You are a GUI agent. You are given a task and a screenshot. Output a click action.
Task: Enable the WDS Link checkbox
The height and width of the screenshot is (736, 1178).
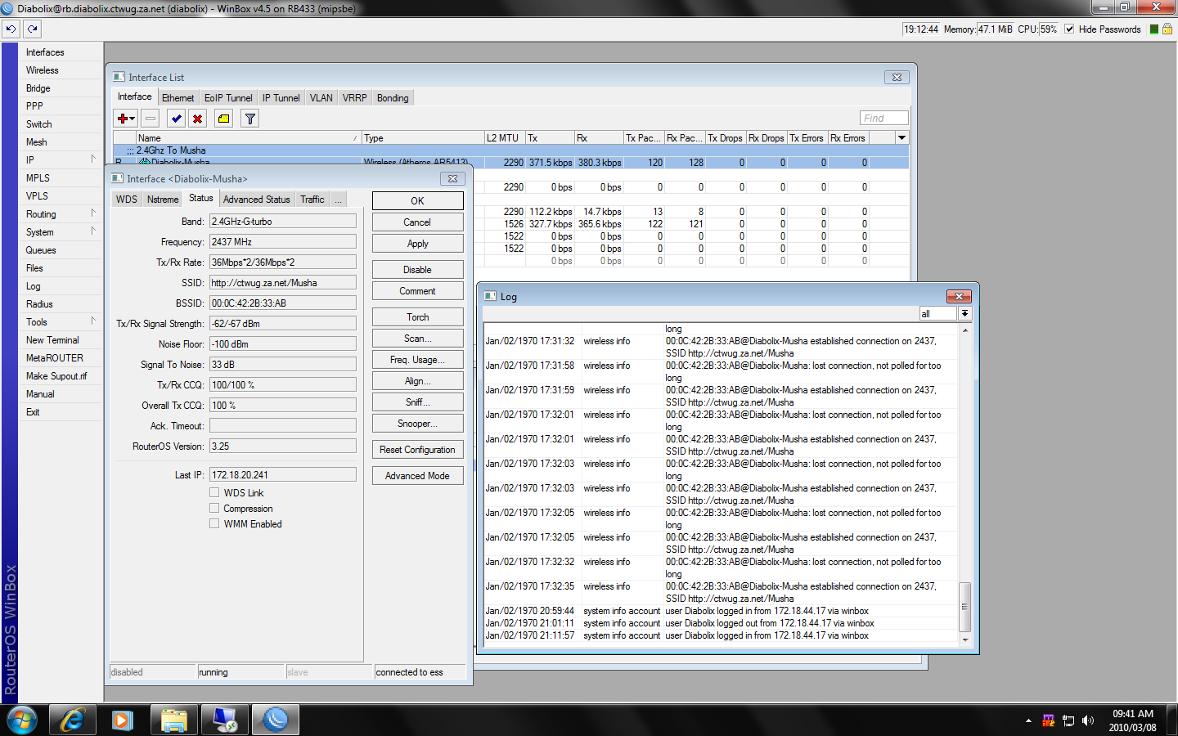(x=214, y=492)
